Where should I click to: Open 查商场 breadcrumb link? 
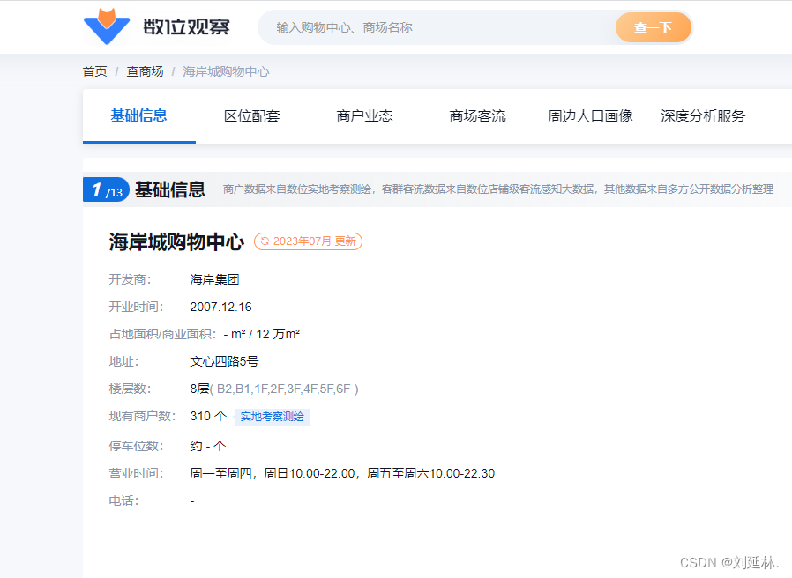point(145,71)
